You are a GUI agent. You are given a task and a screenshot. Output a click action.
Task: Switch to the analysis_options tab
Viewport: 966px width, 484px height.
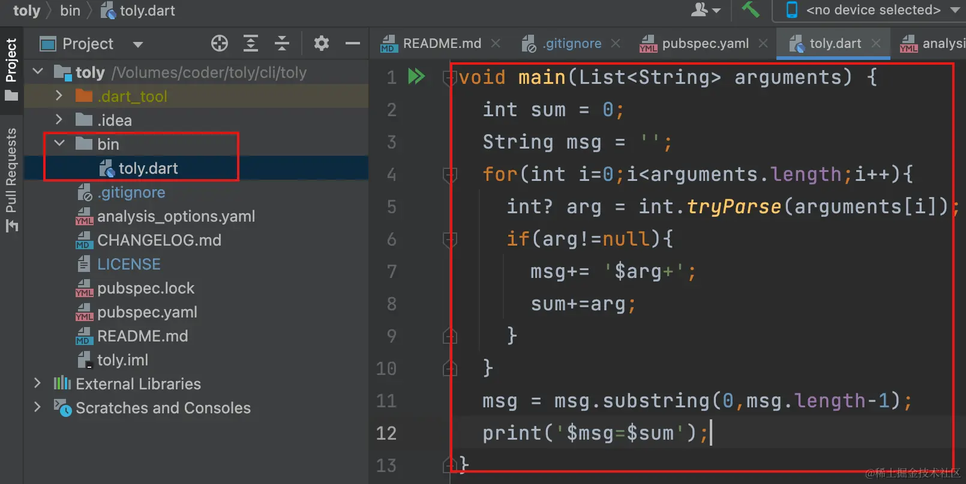click(x=932, y=43)
